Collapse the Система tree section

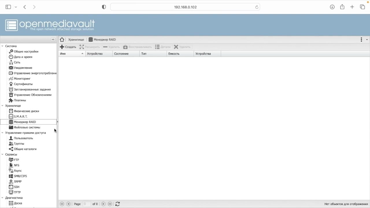click(2, 46)
